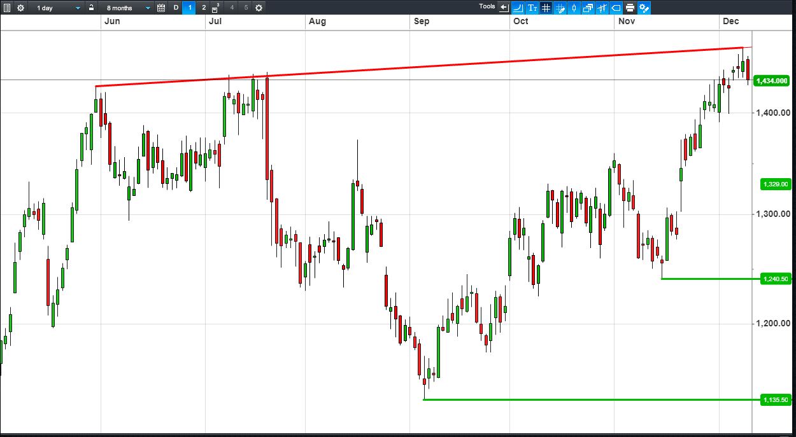Click the Sep label on time axis
This screenshot has height=437, width=796.
point(421,21)
